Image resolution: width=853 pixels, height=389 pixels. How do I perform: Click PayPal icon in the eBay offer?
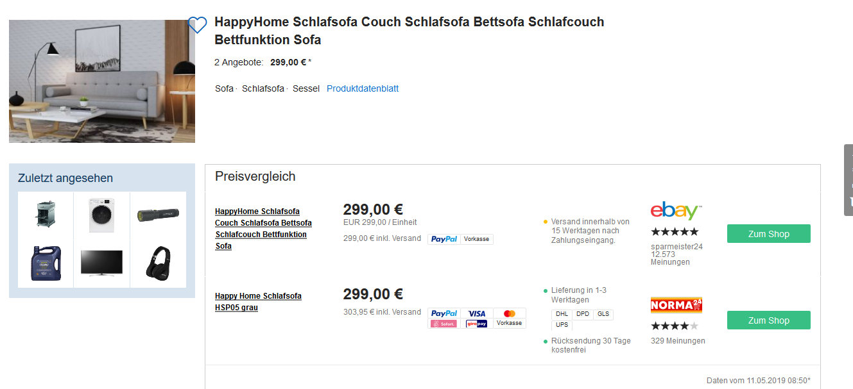(x=444, y=239)
